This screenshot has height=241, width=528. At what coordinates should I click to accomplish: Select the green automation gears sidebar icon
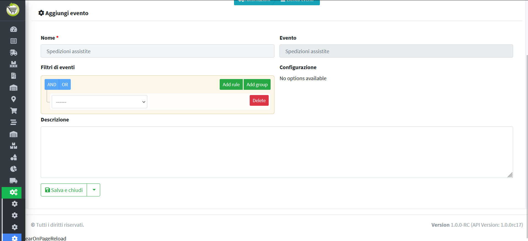13,192
